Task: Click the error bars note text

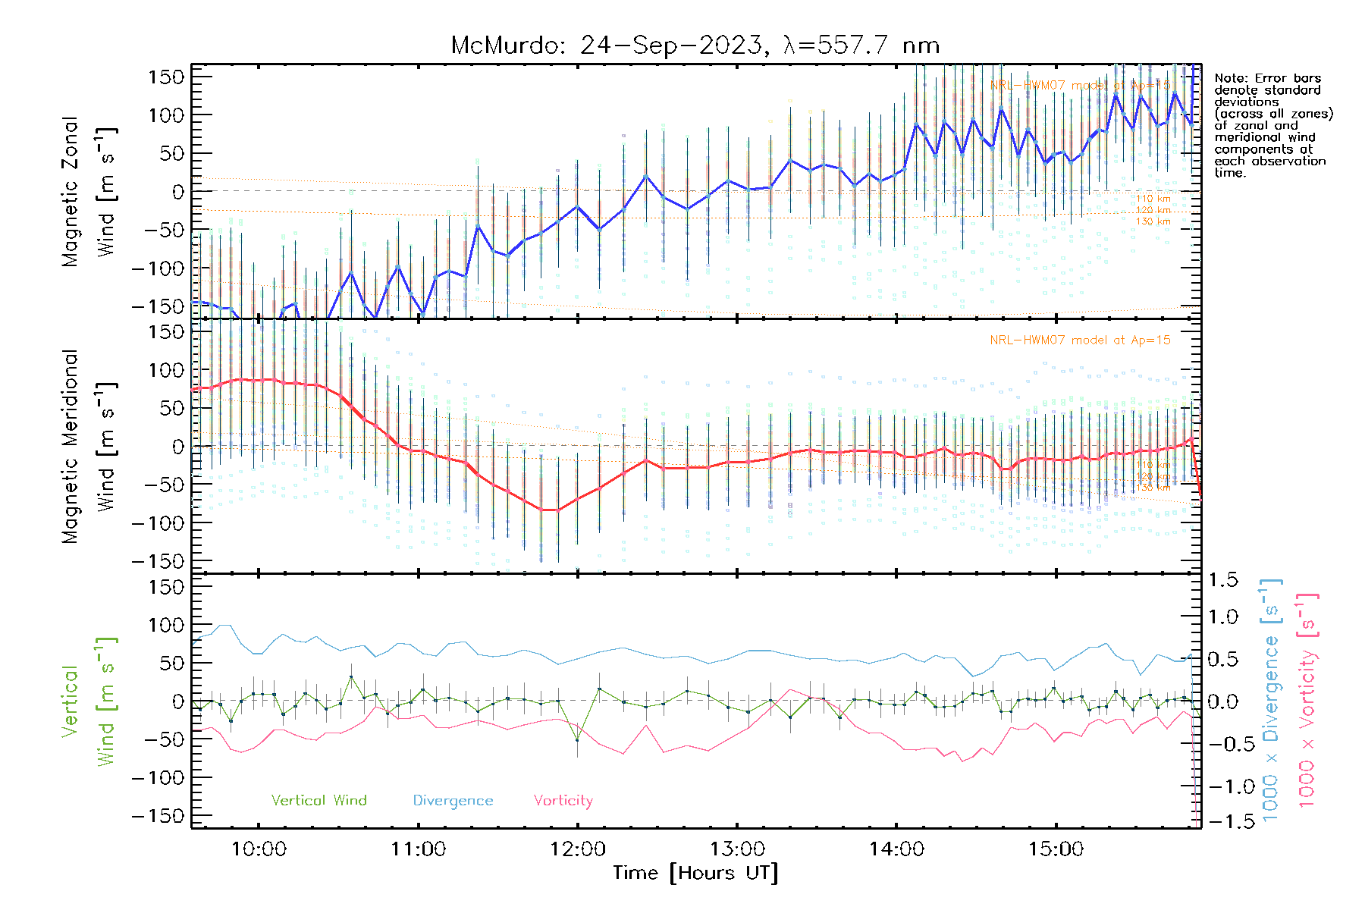Action: click(1272, 125)
